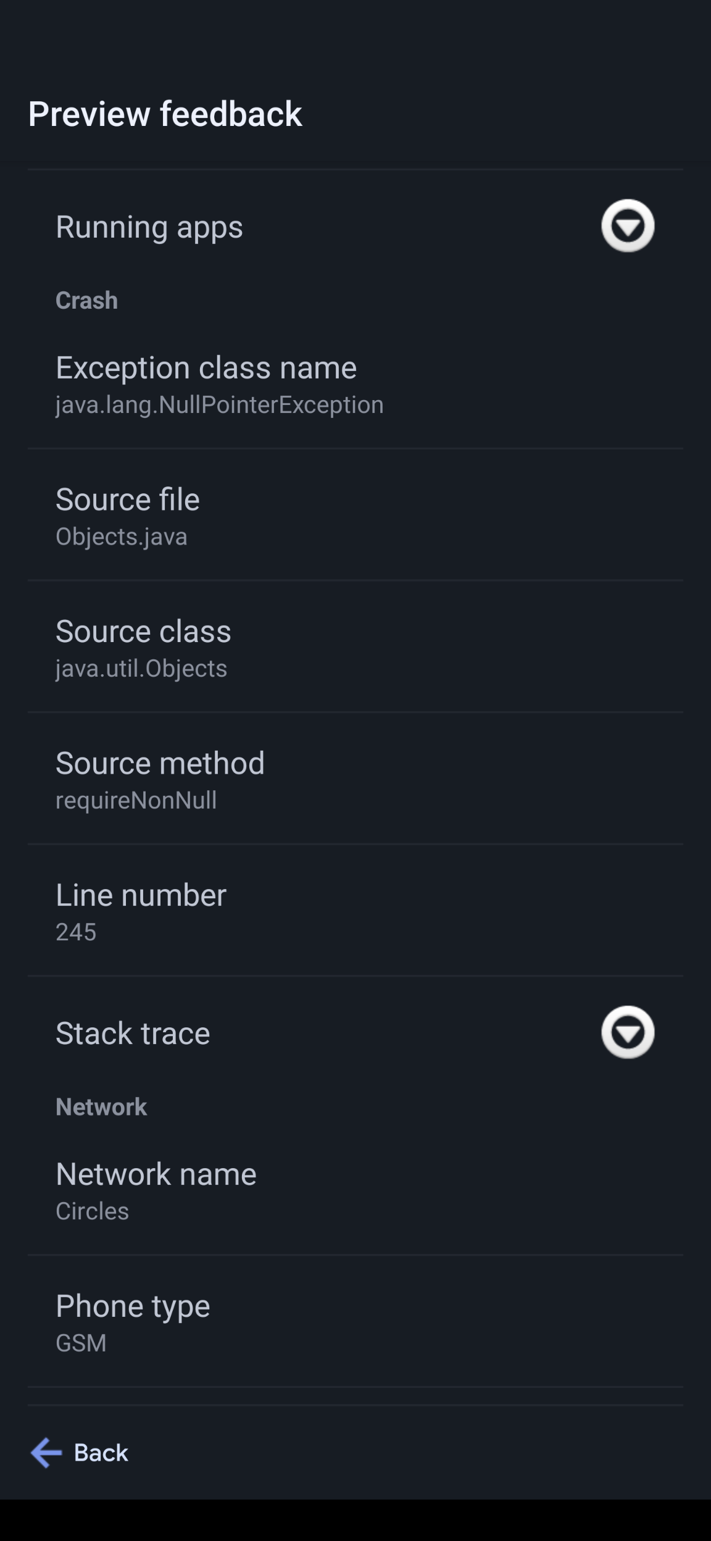Click the Preview feedback title
This screenshot has height=1541, width=711.
tap(165, 114)
